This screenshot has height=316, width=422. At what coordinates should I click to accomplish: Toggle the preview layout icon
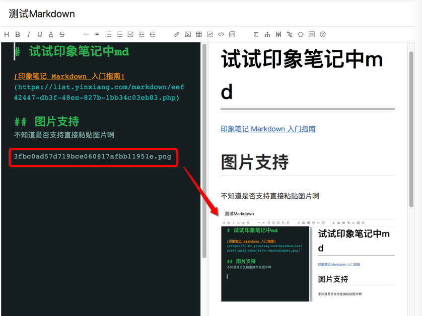312,34
